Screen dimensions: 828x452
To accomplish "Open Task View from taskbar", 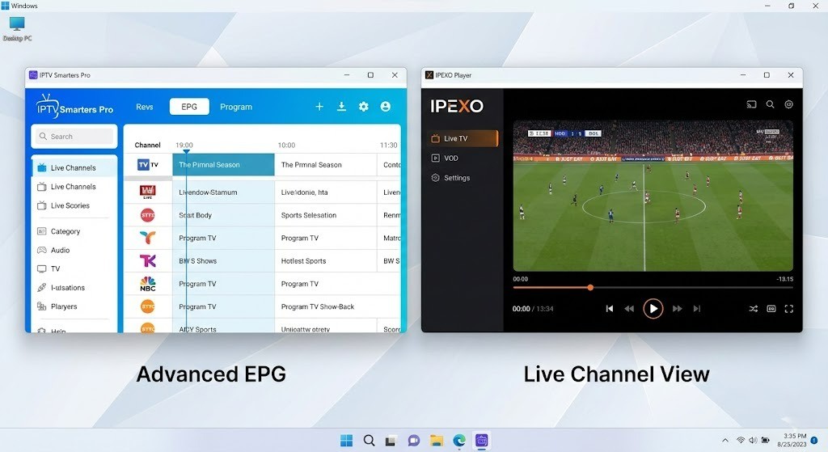I will pos(391,441).
